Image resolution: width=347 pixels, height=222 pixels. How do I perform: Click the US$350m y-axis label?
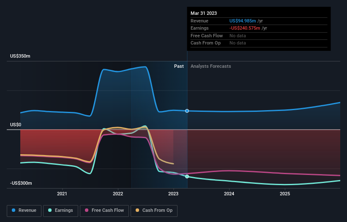[20, 56]
